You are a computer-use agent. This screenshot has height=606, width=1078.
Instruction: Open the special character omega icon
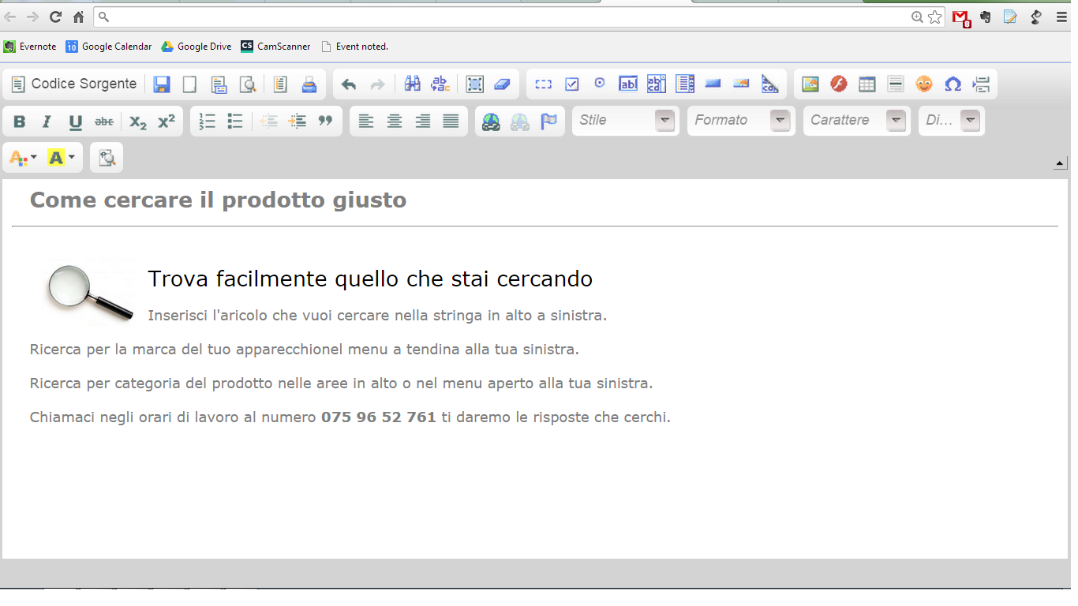(x=953, y=84)
